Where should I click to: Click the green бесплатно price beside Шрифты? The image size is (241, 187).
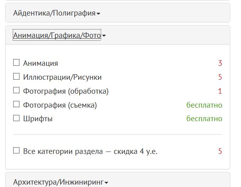tap(204, 118)
